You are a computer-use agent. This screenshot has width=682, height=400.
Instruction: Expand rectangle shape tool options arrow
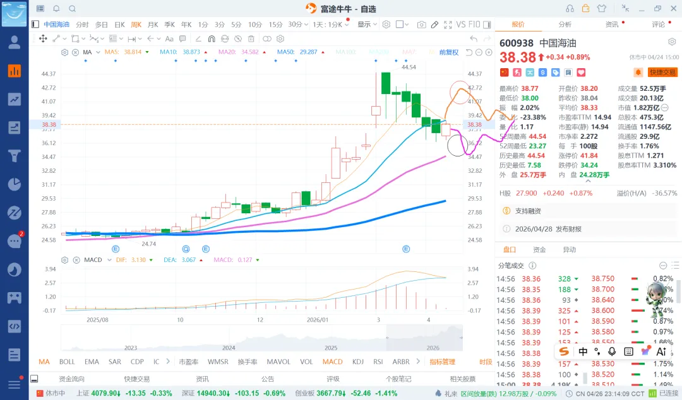pyautogui.click(x=83, y=38)
